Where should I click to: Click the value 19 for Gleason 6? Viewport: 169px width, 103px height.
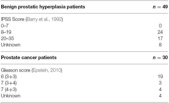pyautogui.click(x=160, y=76)
